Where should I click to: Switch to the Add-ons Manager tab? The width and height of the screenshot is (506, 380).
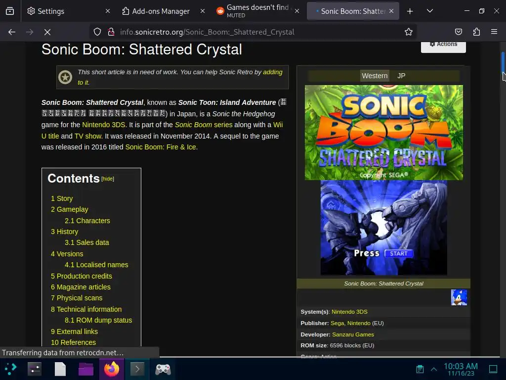pos(162,11)
